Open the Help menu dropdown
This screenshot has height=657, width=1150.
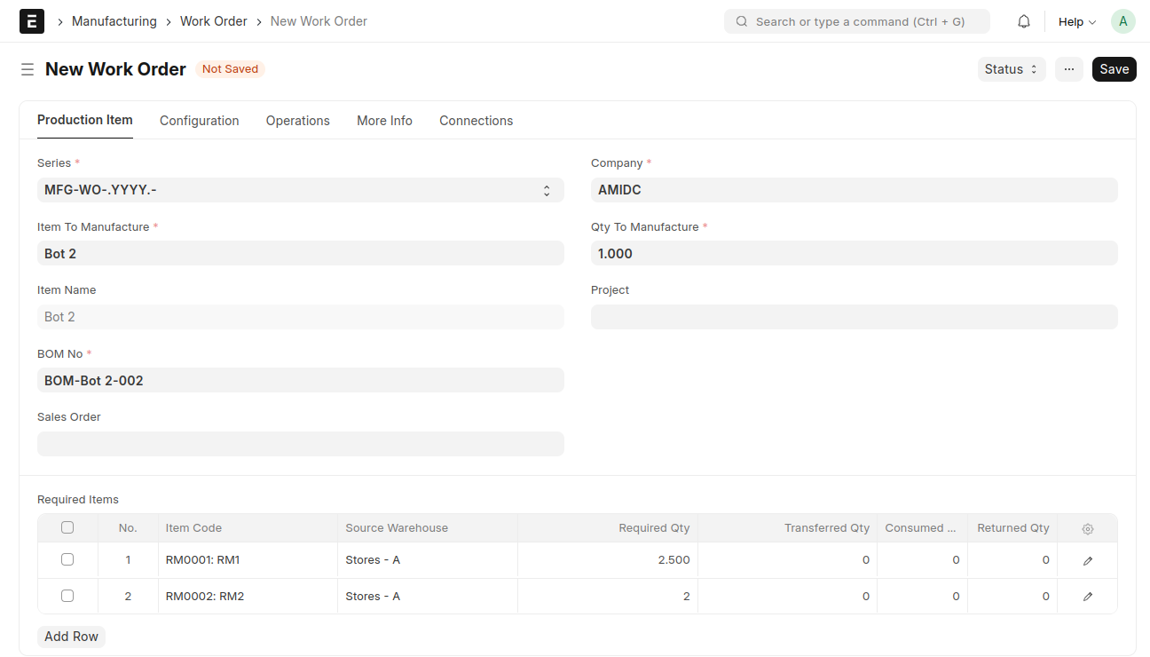(1076, 21)
